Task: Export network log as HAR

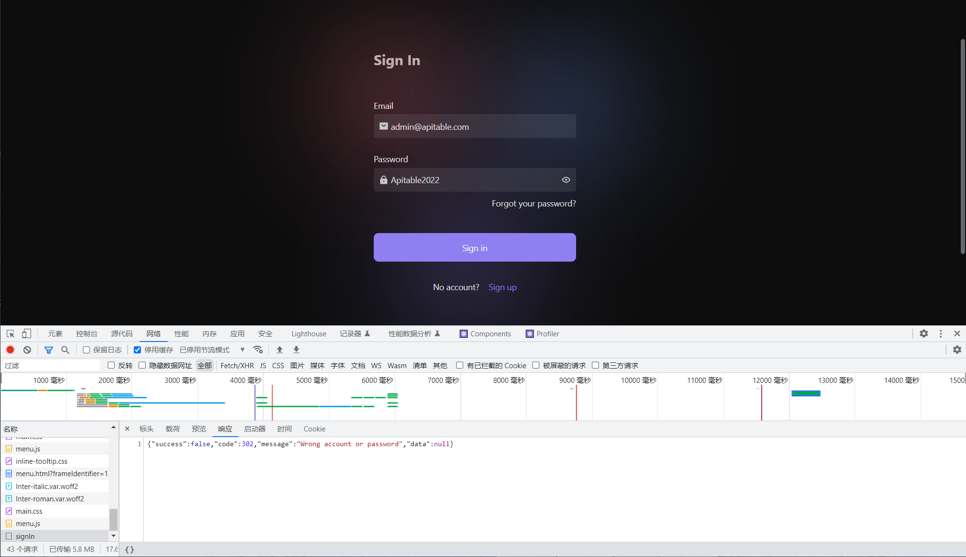Action: pos(296,350)
